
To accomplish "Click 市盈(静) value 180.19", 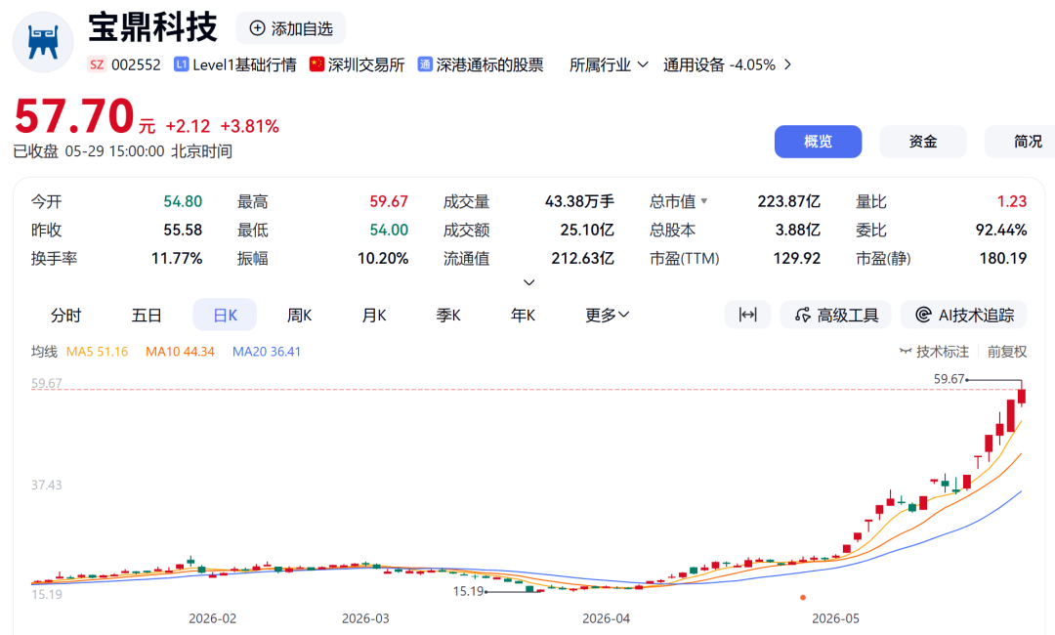I will (1002, 258).
